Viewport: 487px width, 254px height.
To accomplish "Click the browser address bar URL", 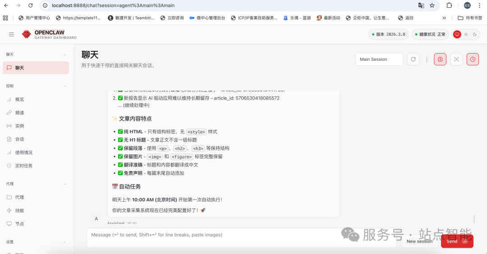I will pos(113,5).
